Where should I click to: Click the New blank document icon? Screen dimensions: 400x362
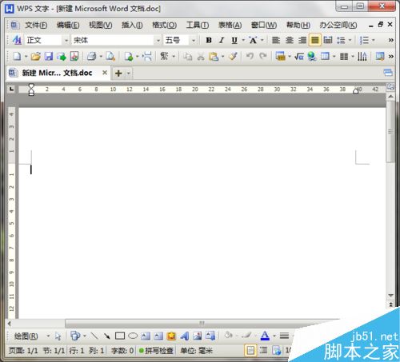click(x=17, y=56)
